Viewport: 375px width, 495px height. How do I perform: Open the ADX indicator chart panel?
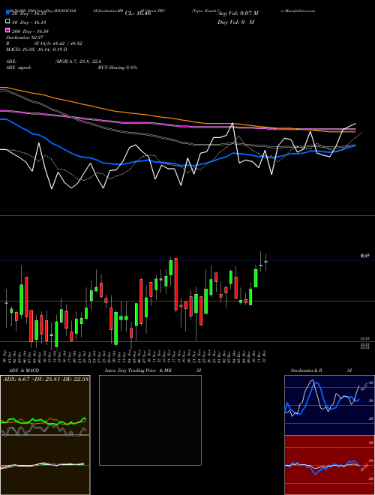click(x=45, y=405)
